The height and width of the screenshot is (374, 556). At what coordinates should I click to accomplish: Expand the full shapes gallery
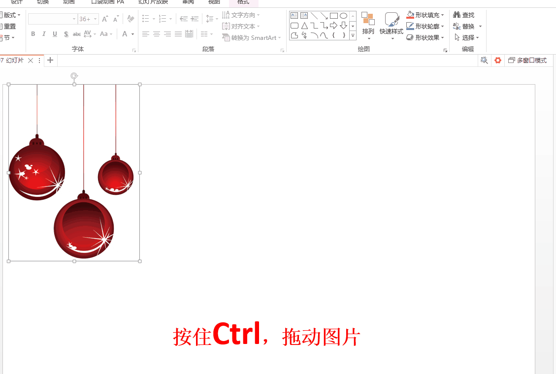353,35
